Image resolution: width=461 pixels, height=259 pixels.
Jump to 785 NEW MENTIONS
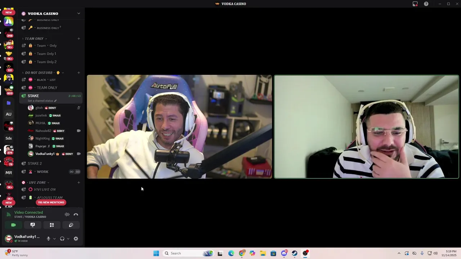(51, 202)
